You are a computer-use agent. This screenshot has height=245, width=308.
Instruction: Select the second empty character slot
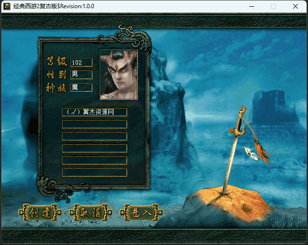click(x=94, y=124)
